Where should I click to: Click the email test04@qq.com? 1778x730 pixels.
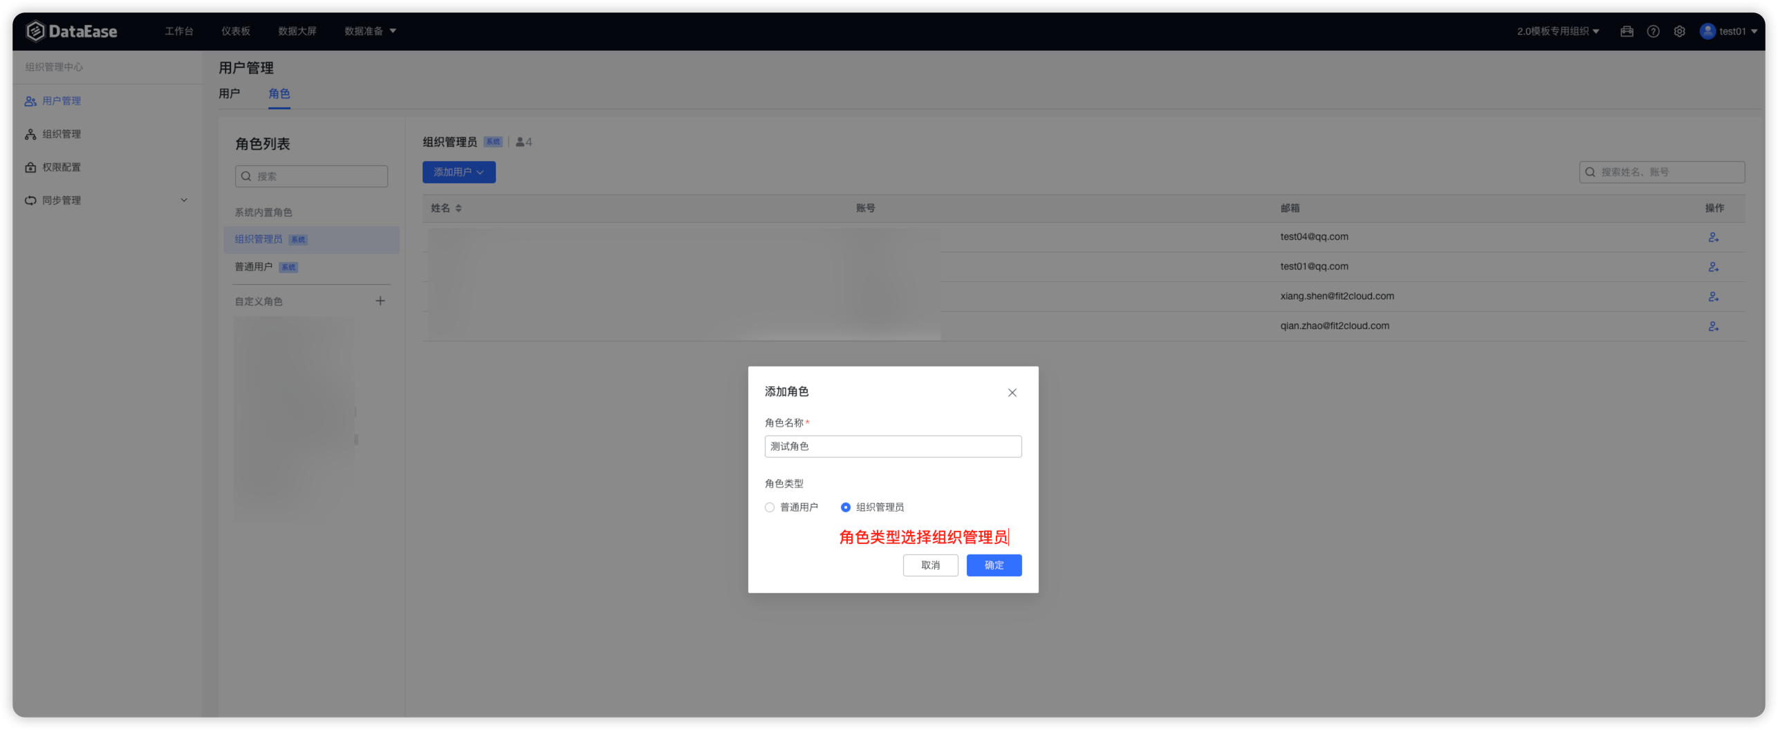click(x=1314, y=236)
